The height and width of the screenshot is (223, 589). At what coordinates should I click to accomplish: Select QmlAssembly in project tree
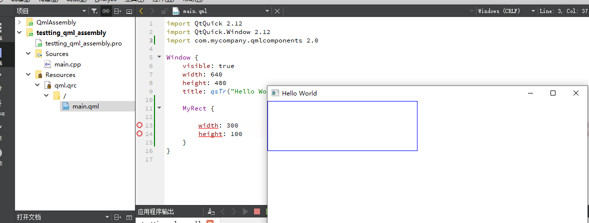[x=56, y=22]
